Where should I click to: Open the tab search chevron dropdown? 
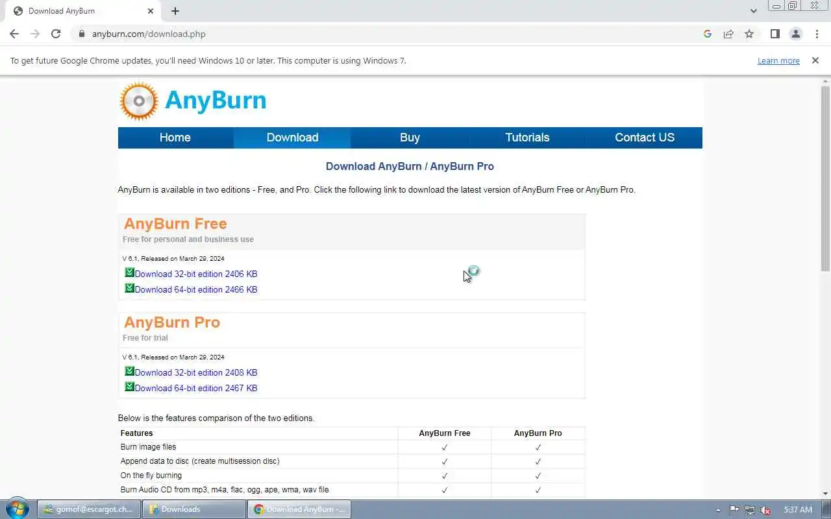click(753, 11)
